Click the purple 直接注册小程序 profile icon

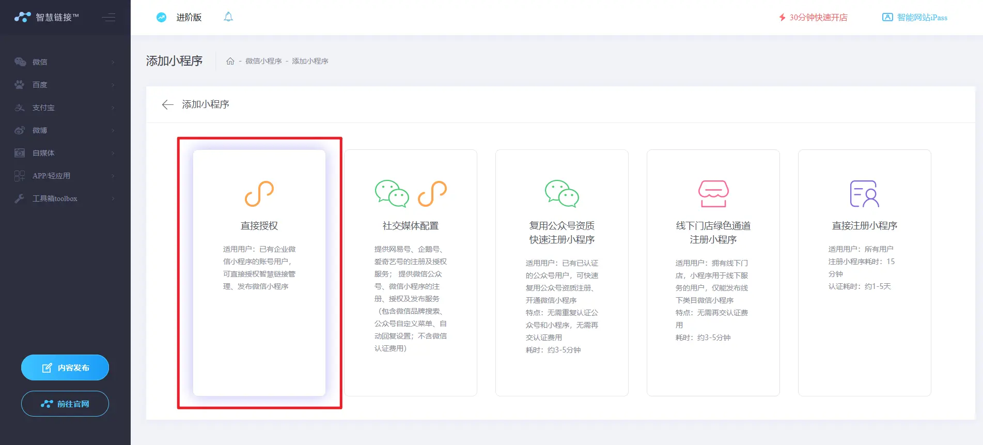coord(864,194)
